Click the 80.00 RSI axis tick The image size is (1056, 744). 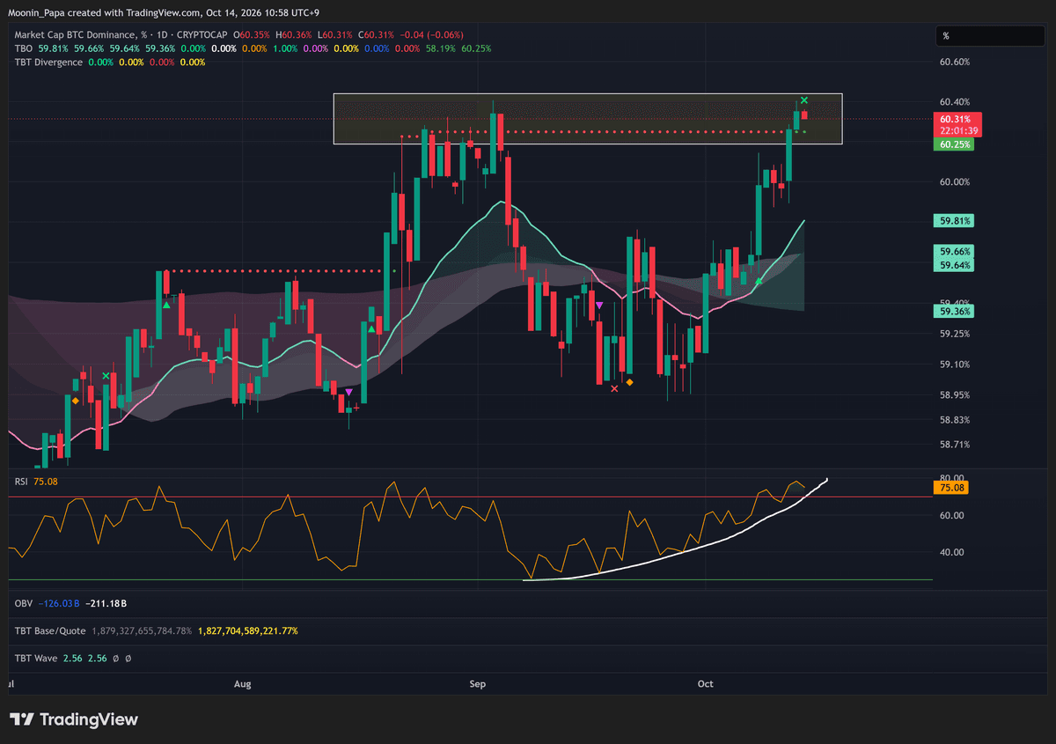point(950,478)
